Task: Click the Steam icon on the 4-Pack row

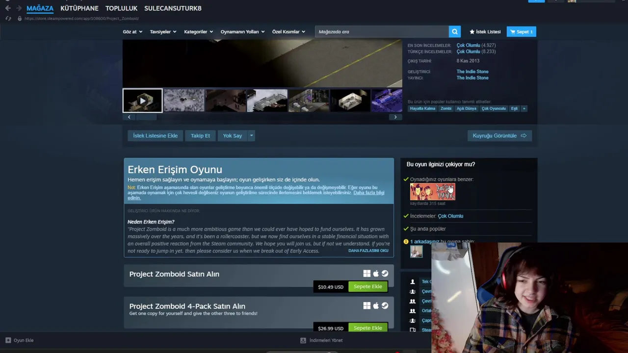Action: point(385,305)
